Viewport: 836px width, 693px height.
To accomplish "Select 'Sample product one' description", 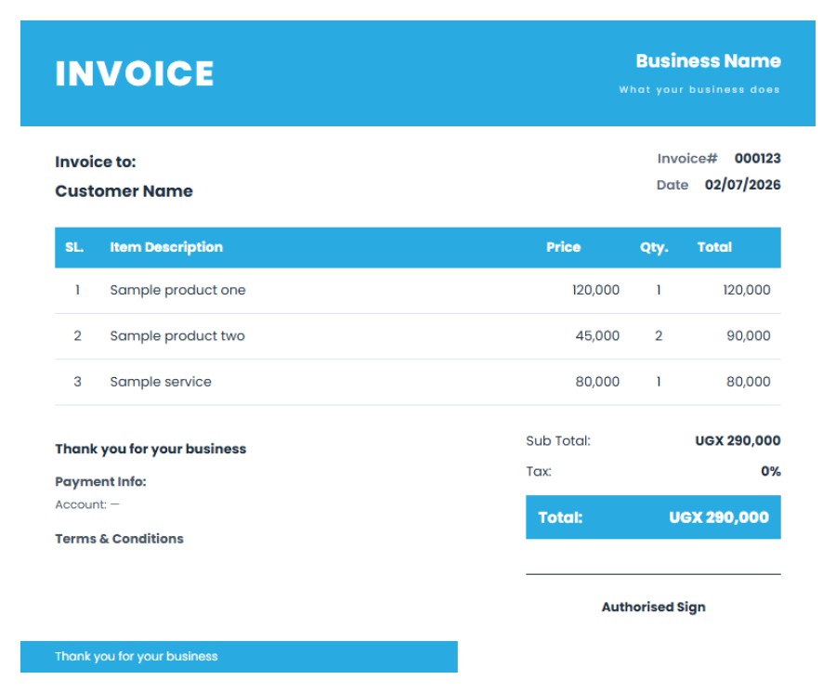I will click(x=177, y=290).
